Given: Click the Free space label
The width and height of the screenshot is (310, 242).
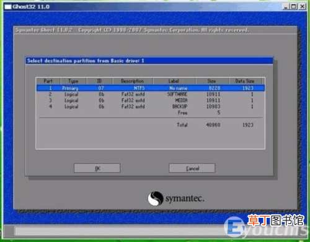Looking at the screenshot, I should [x=183, y=113].
